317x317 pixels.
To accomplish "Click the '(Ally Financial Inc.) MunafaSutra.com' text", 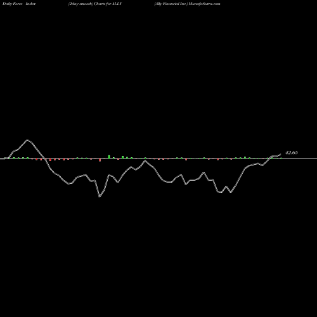I will (187, 4).
